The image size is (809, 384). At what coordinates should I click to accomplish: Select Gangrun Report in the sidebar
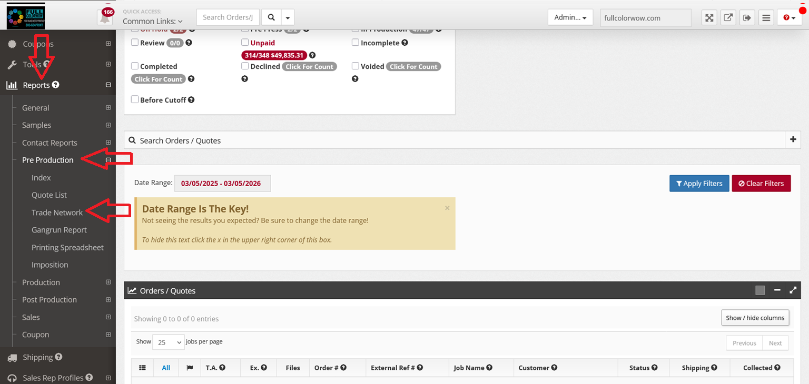(59, 230)
